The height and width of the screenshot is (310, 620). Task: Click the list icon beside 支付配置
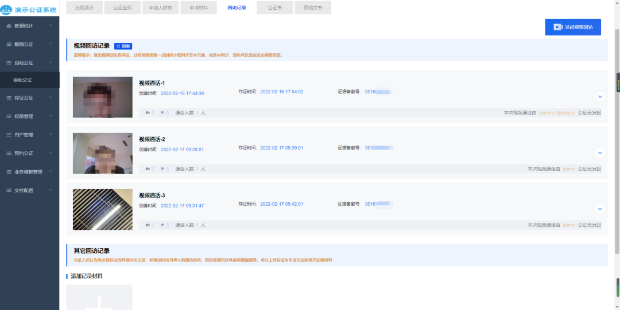click(9, 190)
